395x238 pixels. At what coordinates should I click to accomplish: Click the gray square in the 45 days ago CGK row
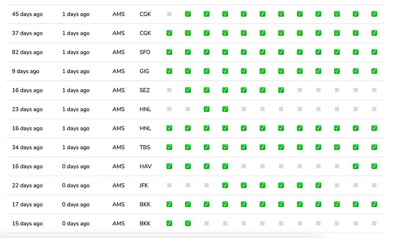tap(169, 14)
